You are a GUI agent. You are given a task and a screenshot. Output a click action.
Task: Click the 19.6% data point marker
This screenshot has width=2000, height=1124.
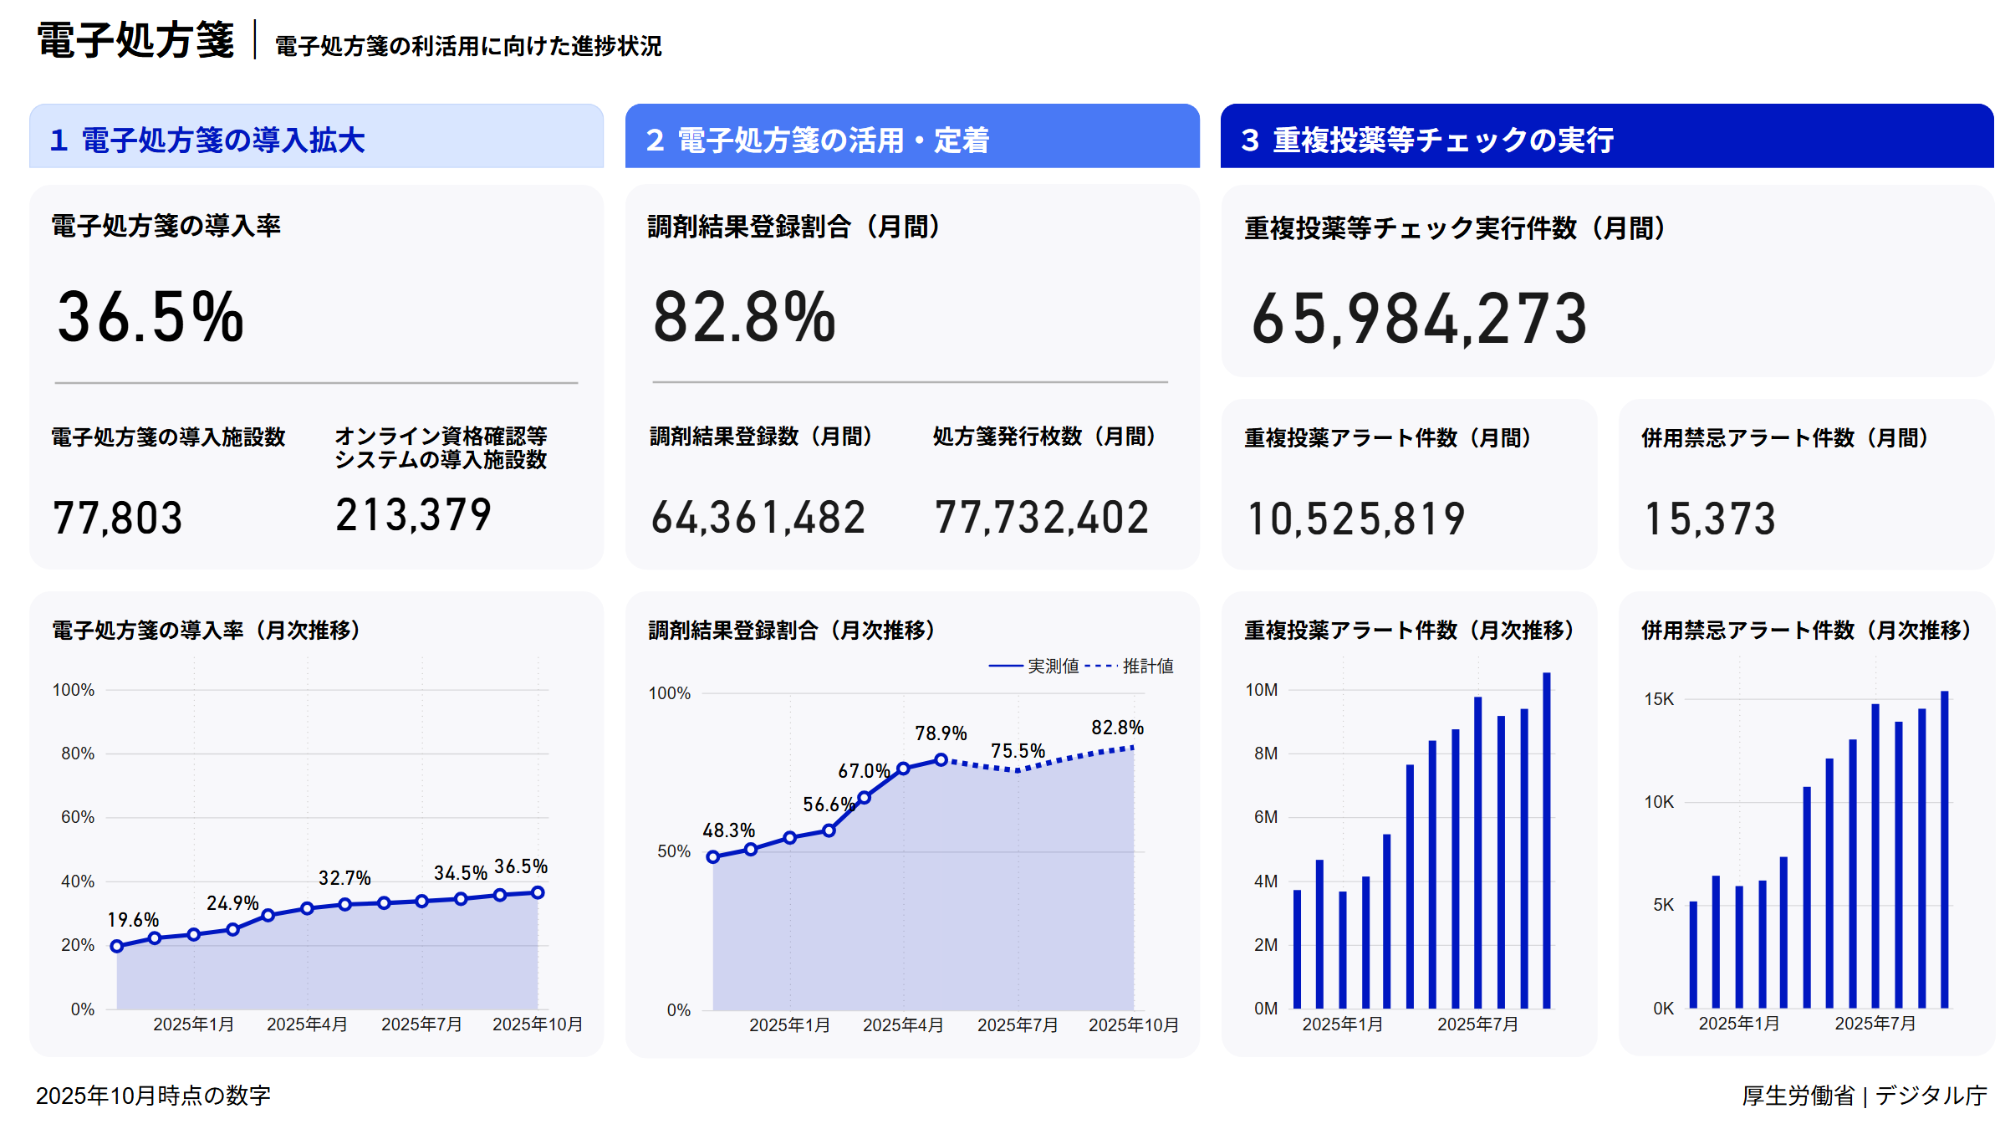point(117,946)
